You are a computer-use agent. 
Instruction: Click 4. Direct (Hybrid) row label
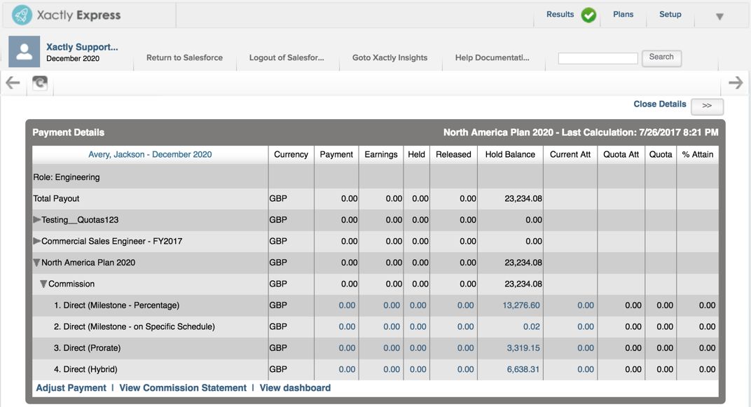pos(85,369)
